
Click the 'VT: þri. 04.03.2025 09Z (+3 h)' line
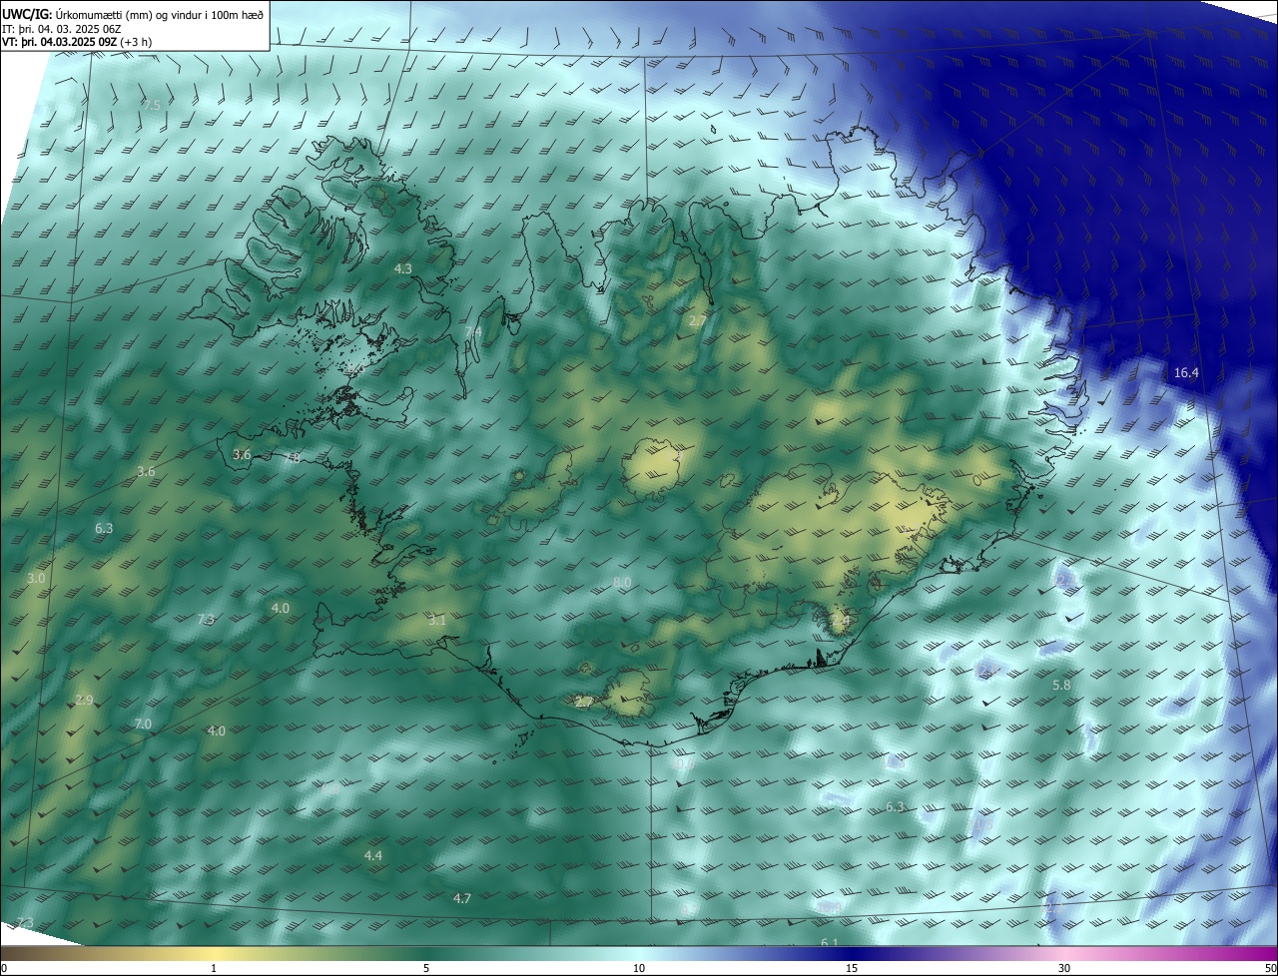click(x=77, y=42)
